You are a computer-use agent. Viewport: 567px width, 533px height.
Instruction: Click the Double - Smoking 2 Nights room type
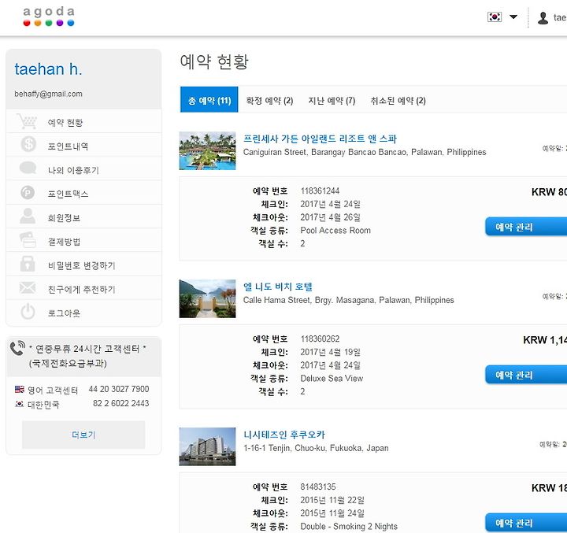(x=349, y=526)
